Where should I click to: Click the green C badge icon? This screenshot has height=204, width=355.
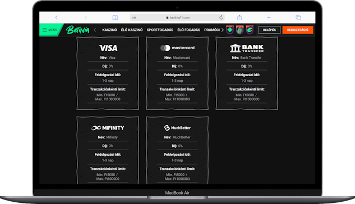[x=250, y=30]
